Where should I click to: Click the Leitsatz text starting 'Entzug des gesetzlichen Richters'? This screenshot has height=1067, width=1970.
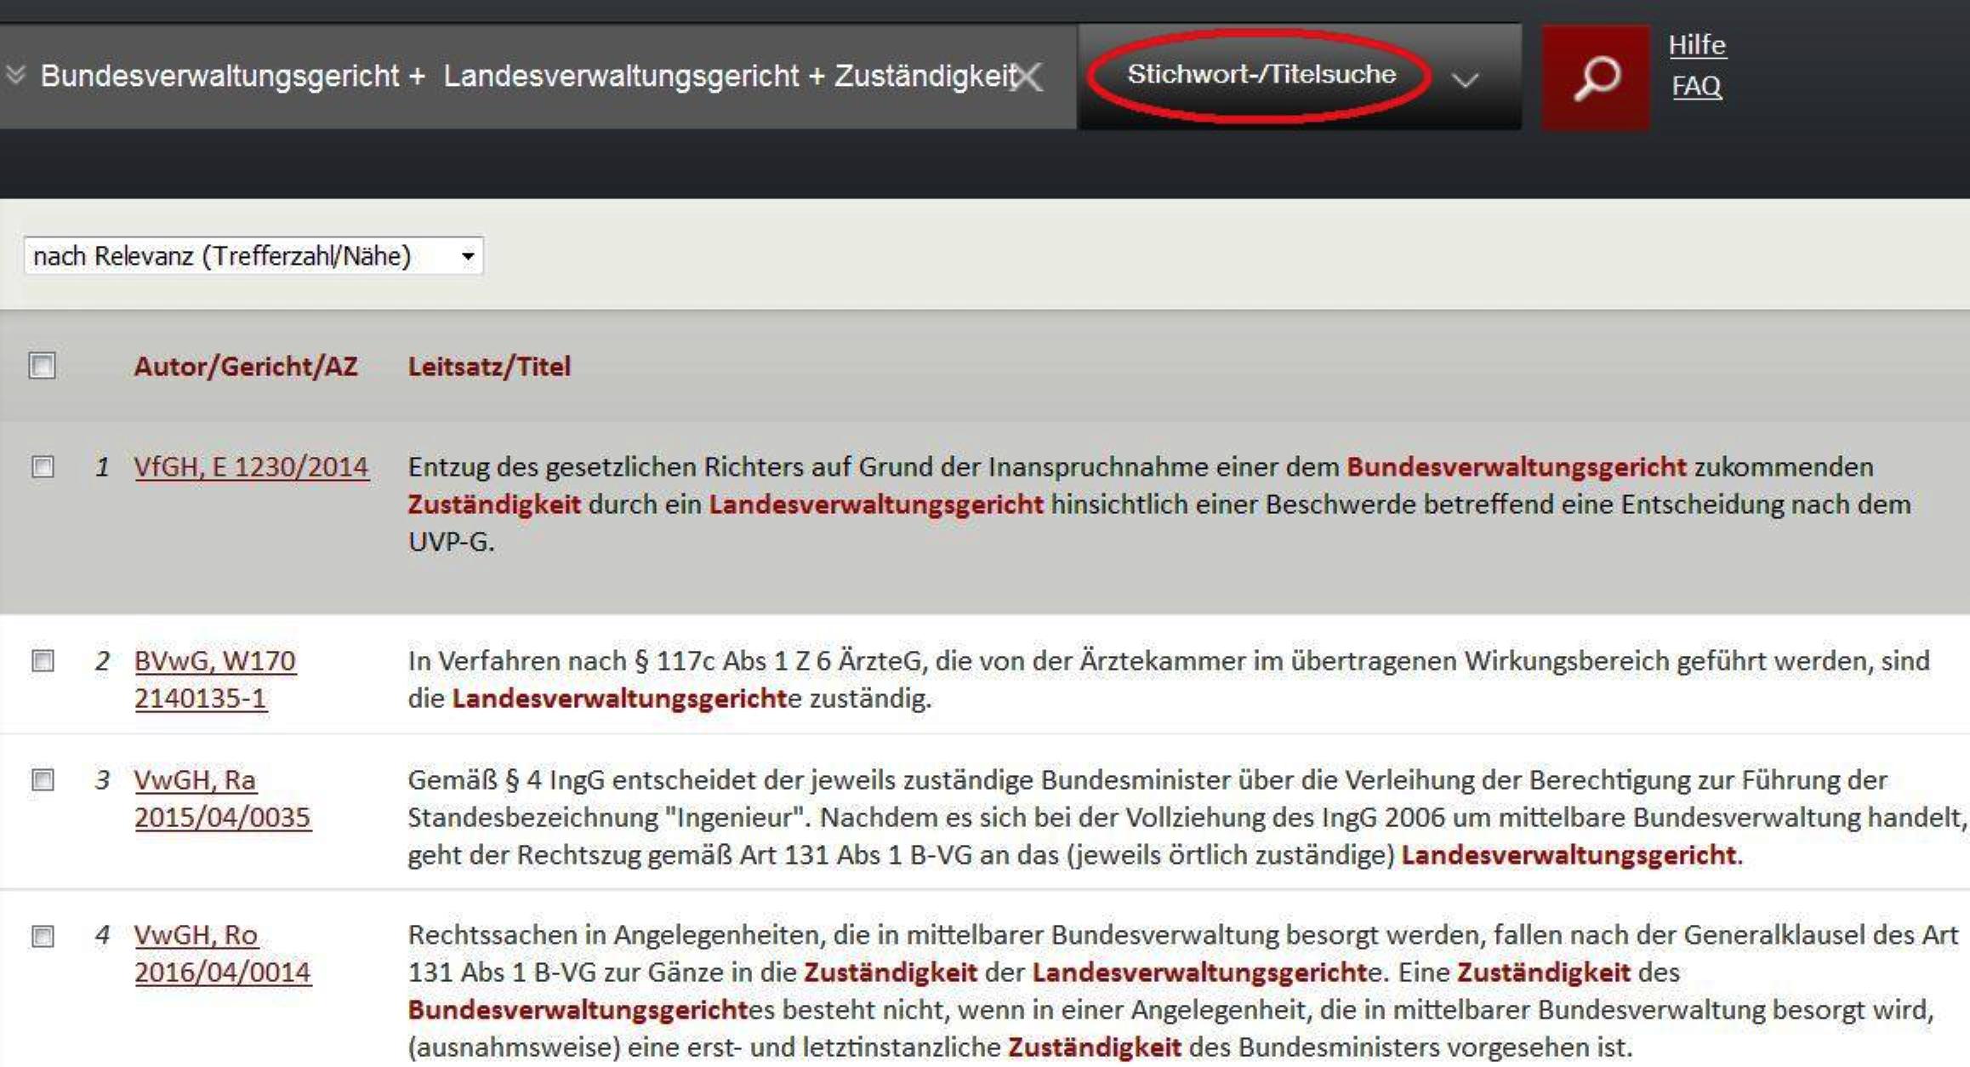(x=1159, y=504)
